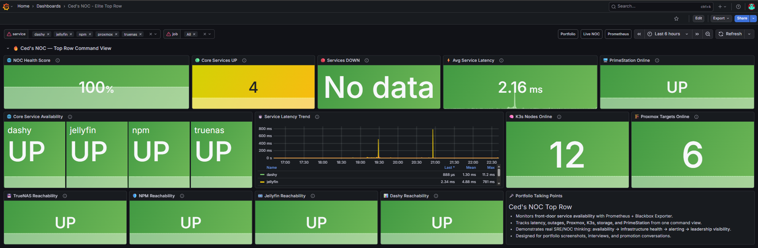758x248 pixels.
Task: Open the help question-mark icon
Action: 739,6
